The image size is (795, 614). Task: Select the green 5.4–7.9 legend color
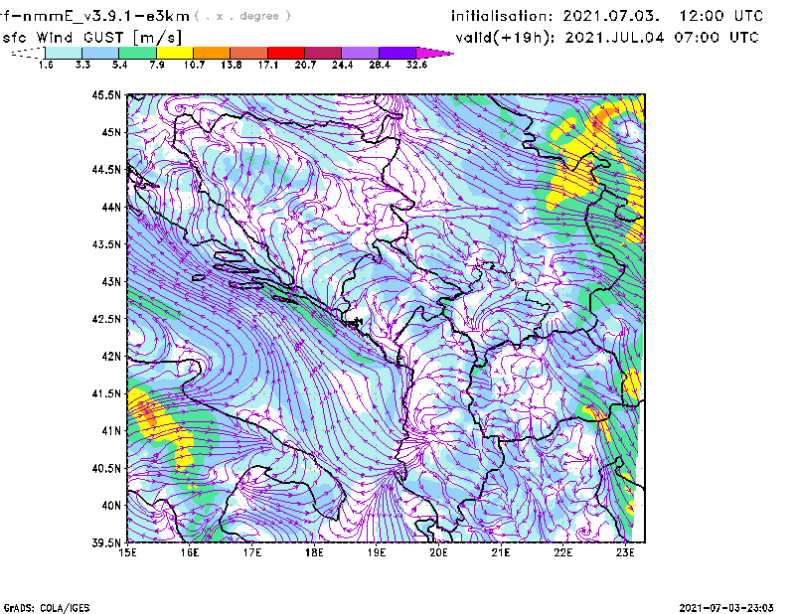coord(138,52)
